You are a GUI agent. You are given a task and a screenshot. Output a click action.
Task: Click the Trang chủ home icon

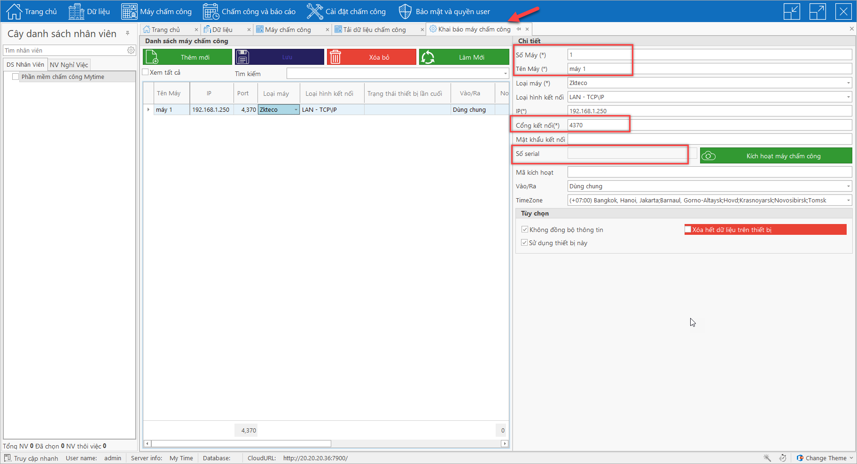pyautogui.click(x=14, y=11)
